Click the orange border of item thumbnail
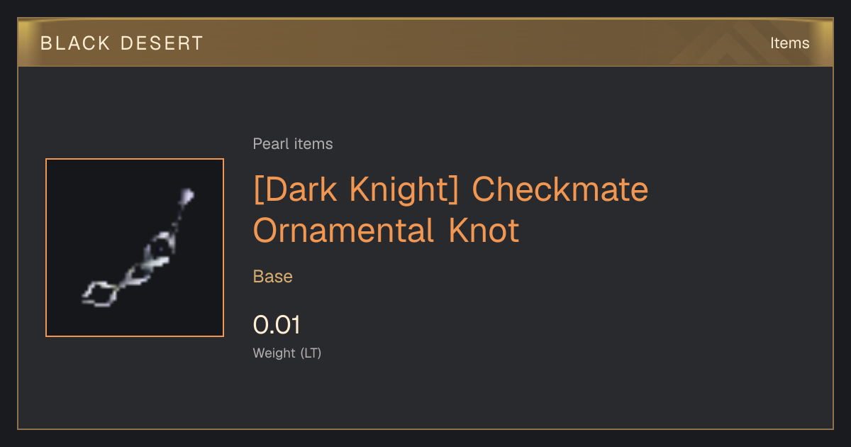851x447 pixels. pyautogui.click(x=46, y=248)
